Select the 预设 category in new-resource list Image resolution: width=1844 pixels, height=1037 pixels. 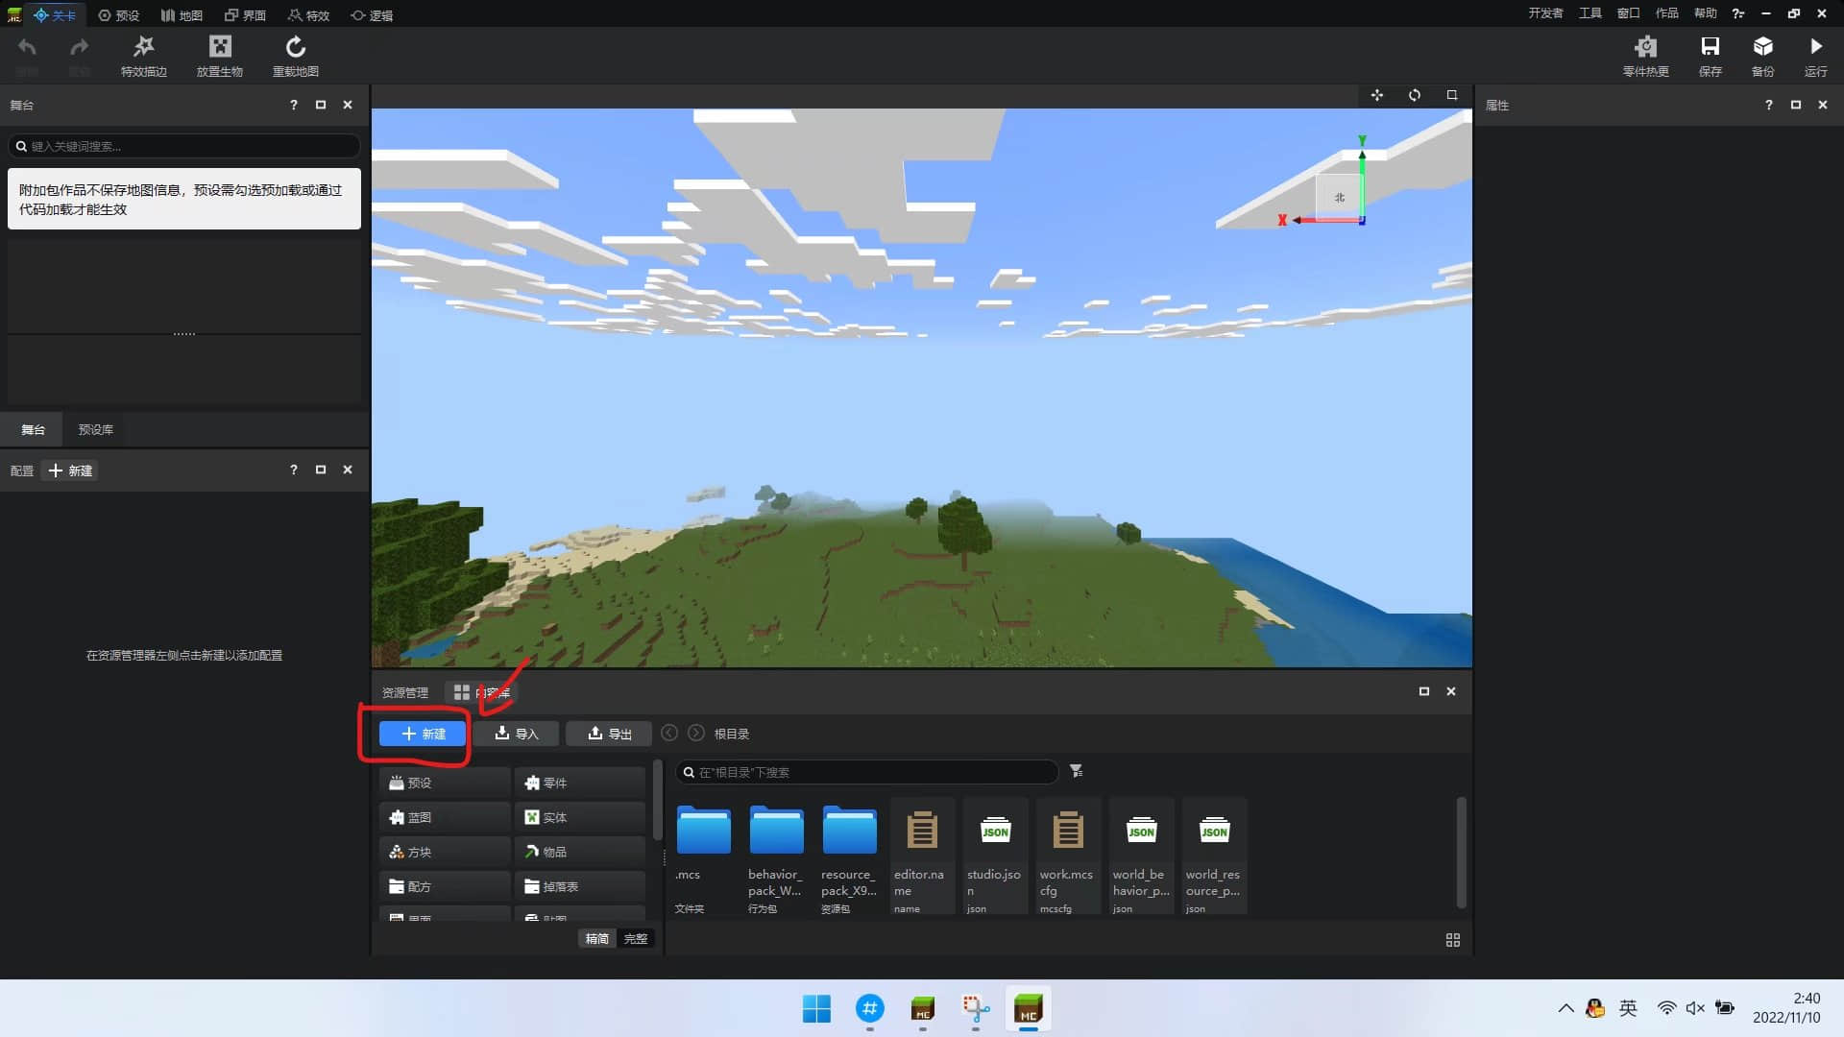tap(445, 783)
